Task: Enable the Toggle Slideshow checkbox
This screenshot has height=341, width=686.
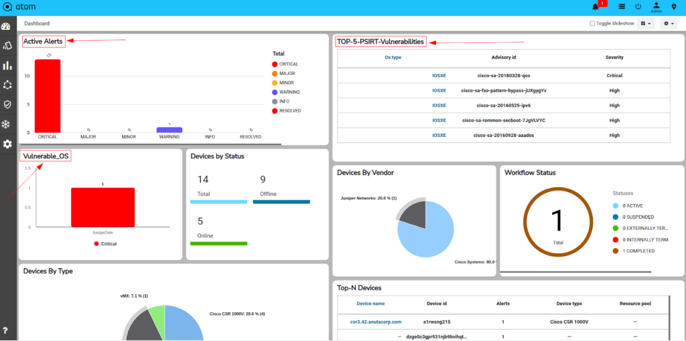Action: point(592,23)
